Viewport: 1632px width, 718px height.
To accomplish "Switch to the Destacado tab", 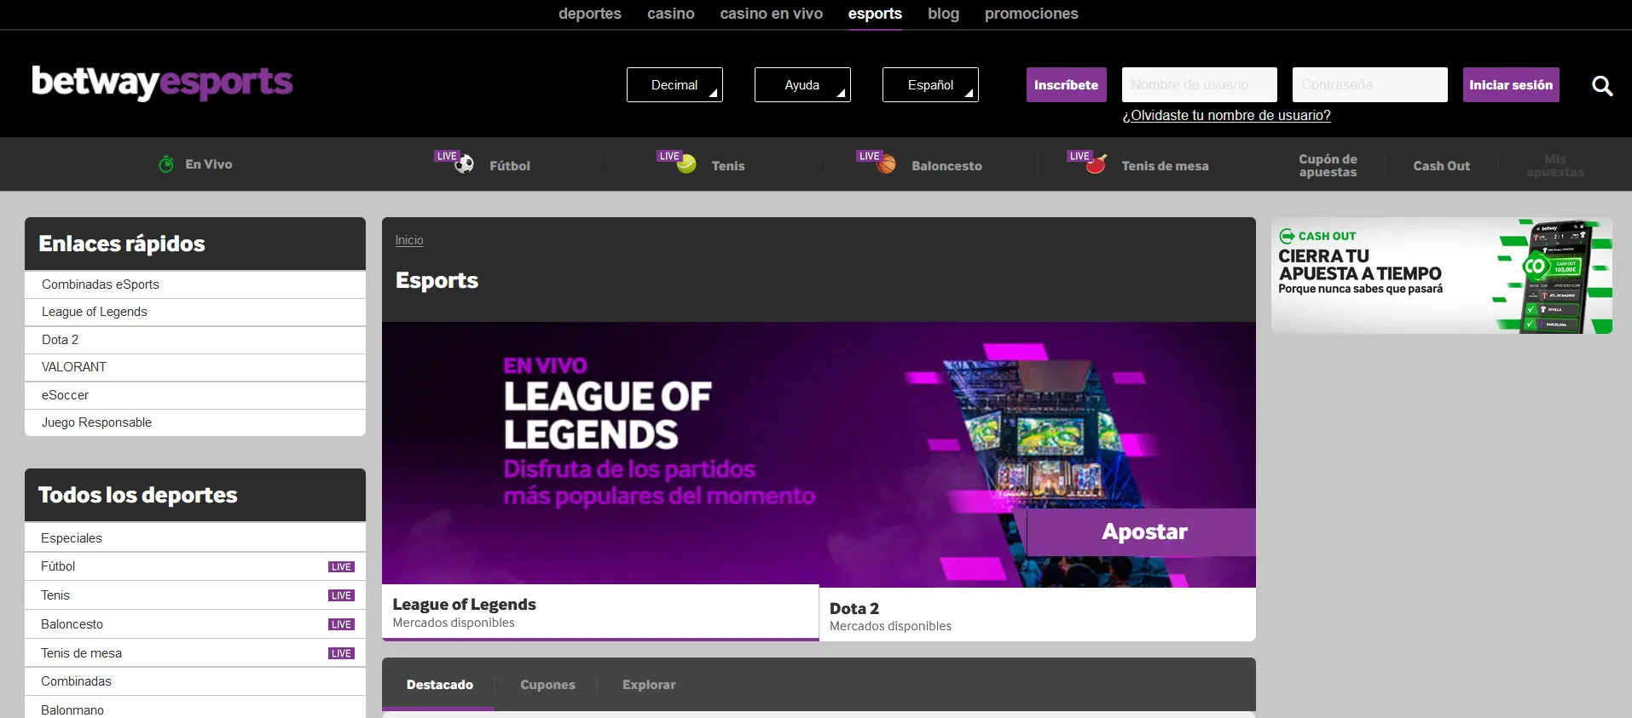I will pos(439,685).
